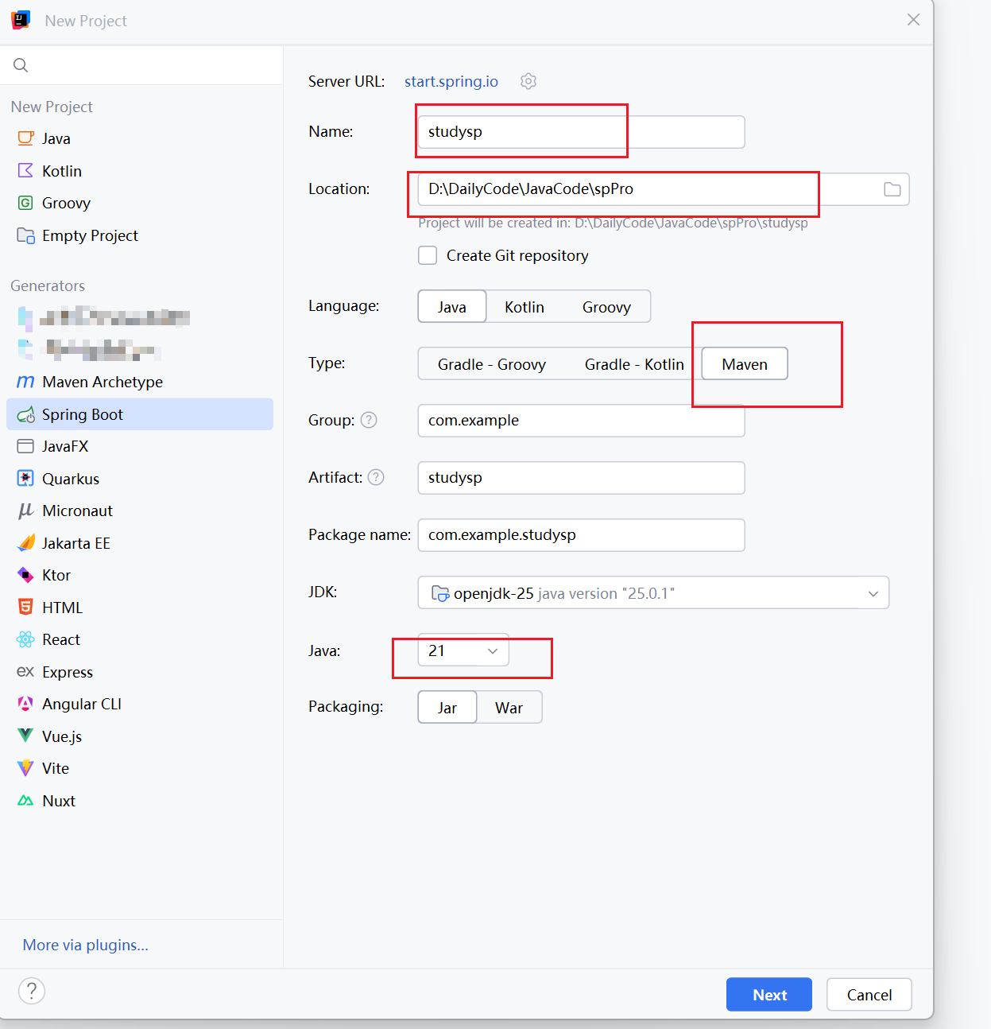Image resolution: width=991 pixels, height=1029 pixels.
Task: Select War packaging
Action: [x=509, y=708]
